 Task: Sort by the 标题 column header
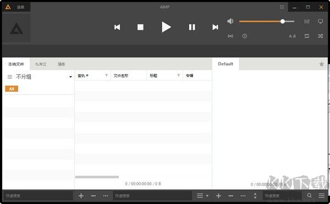(x=153, y=76)
